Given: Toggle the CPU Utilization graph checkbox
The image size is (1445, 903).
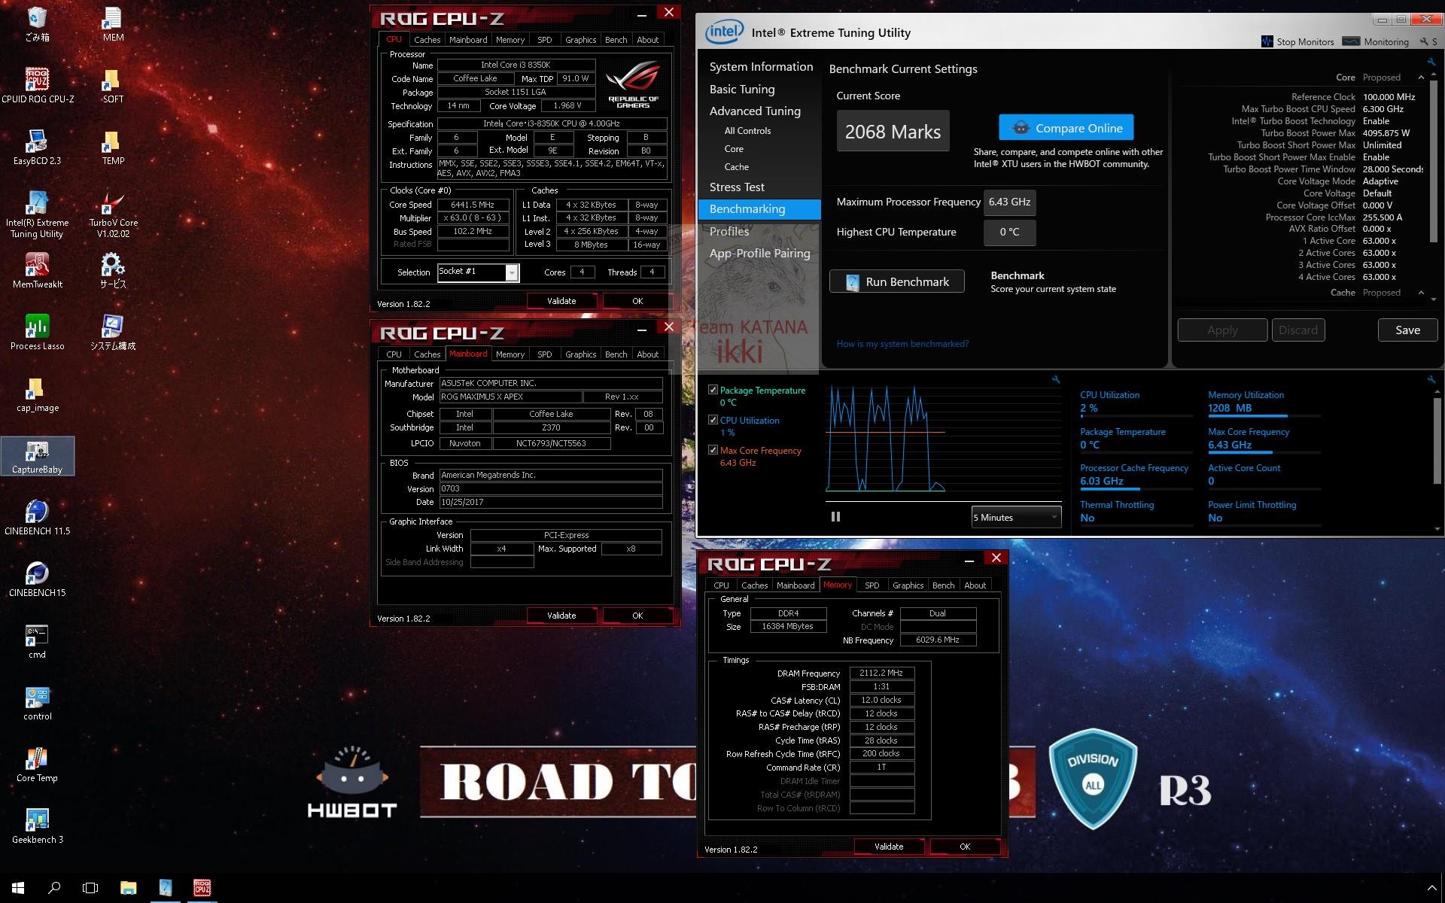Looking at the screenshot, I should 713,420.
